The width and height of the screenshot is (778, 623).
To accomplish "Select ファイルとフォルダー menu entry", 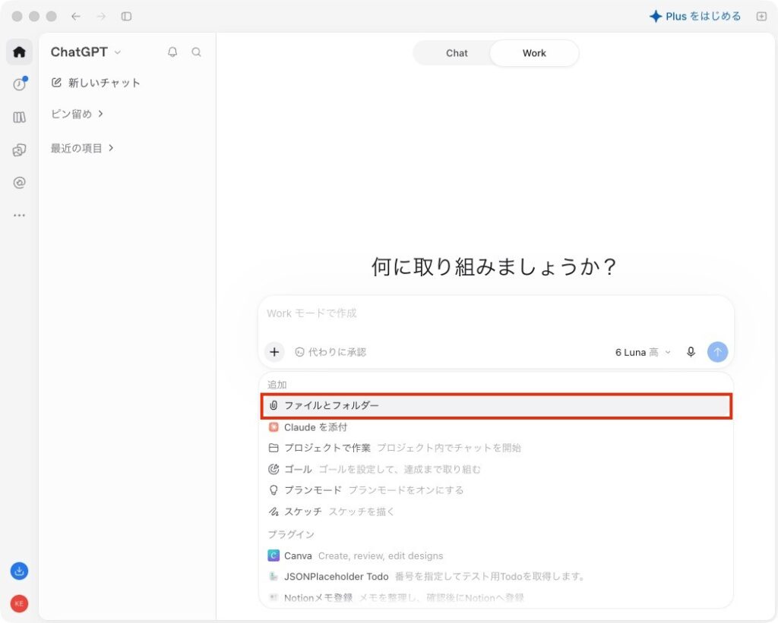I will point(496,406).
